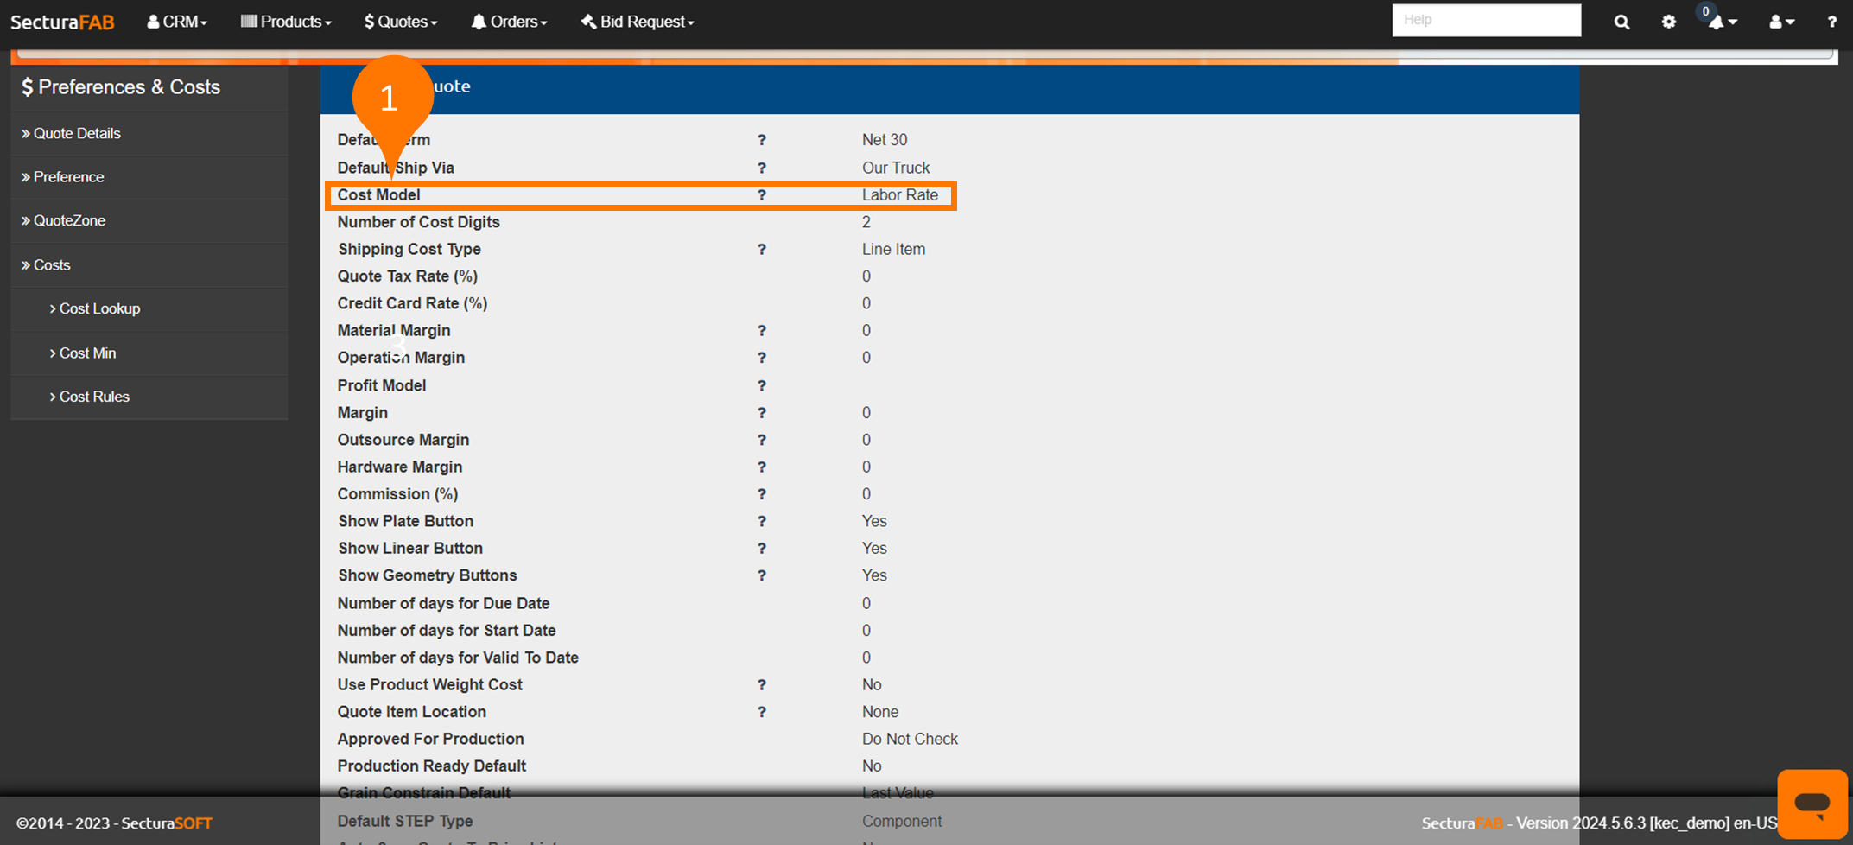The image size is (1853, 845).
Task: Open the Cost Lookup sidebar link
Action: point(99,308)
